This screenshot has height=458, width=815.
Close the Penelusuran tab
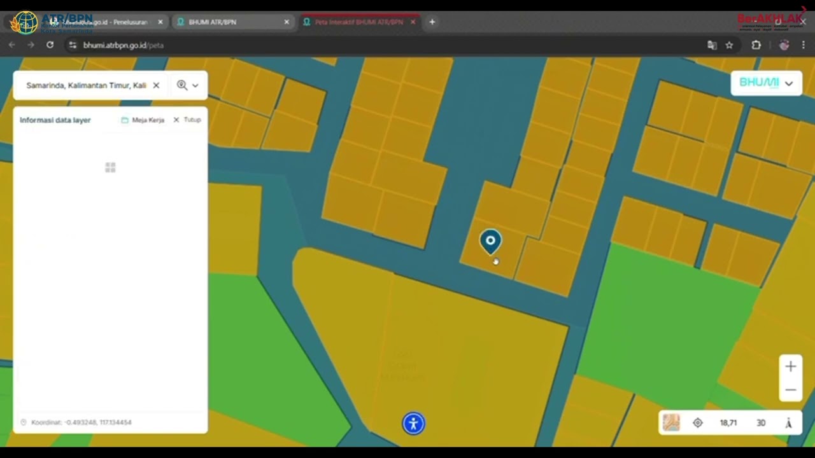click(160, 22)
